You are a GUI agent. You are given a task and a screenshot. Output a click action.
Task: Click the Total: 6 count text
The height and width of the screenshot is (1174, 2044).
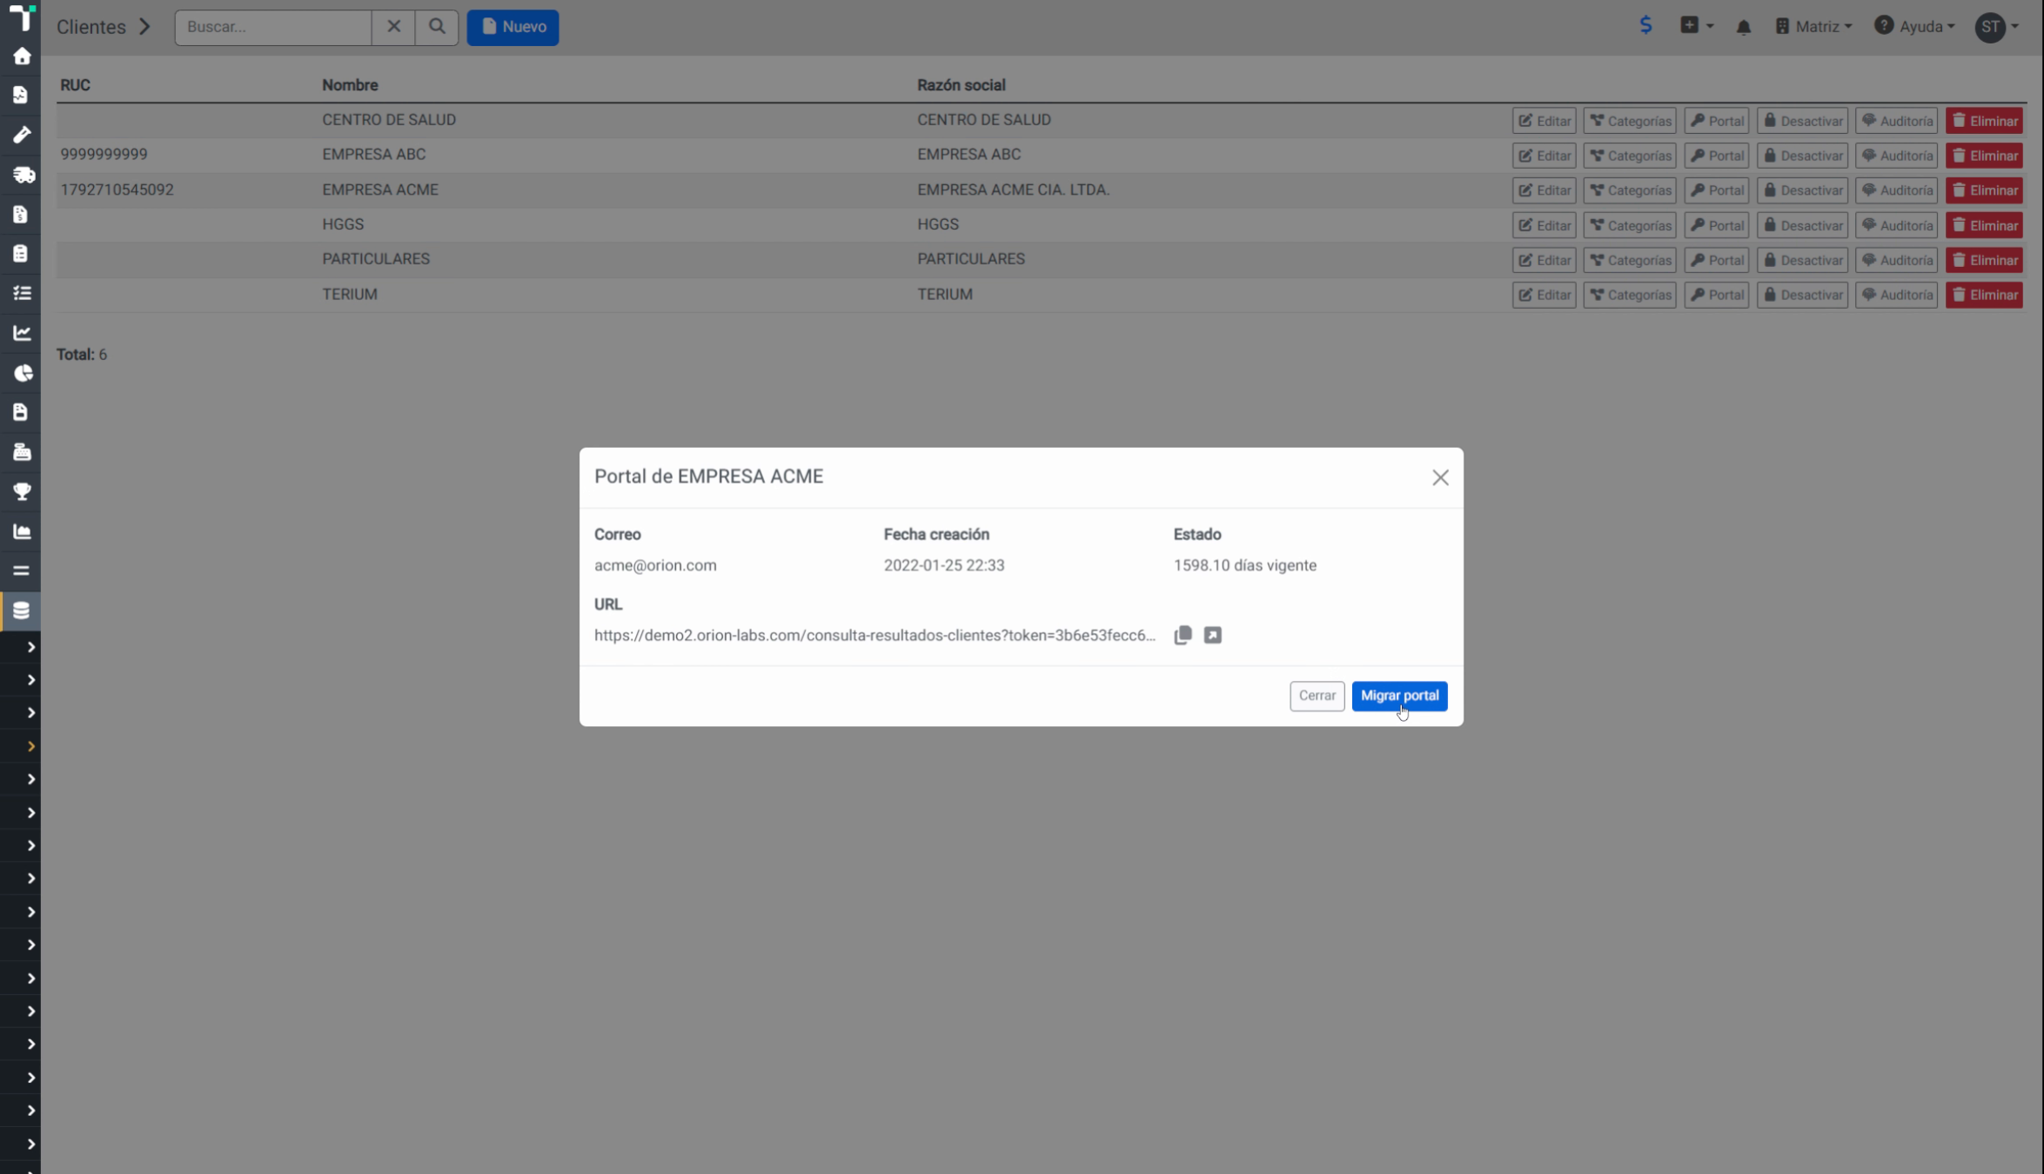82,355
